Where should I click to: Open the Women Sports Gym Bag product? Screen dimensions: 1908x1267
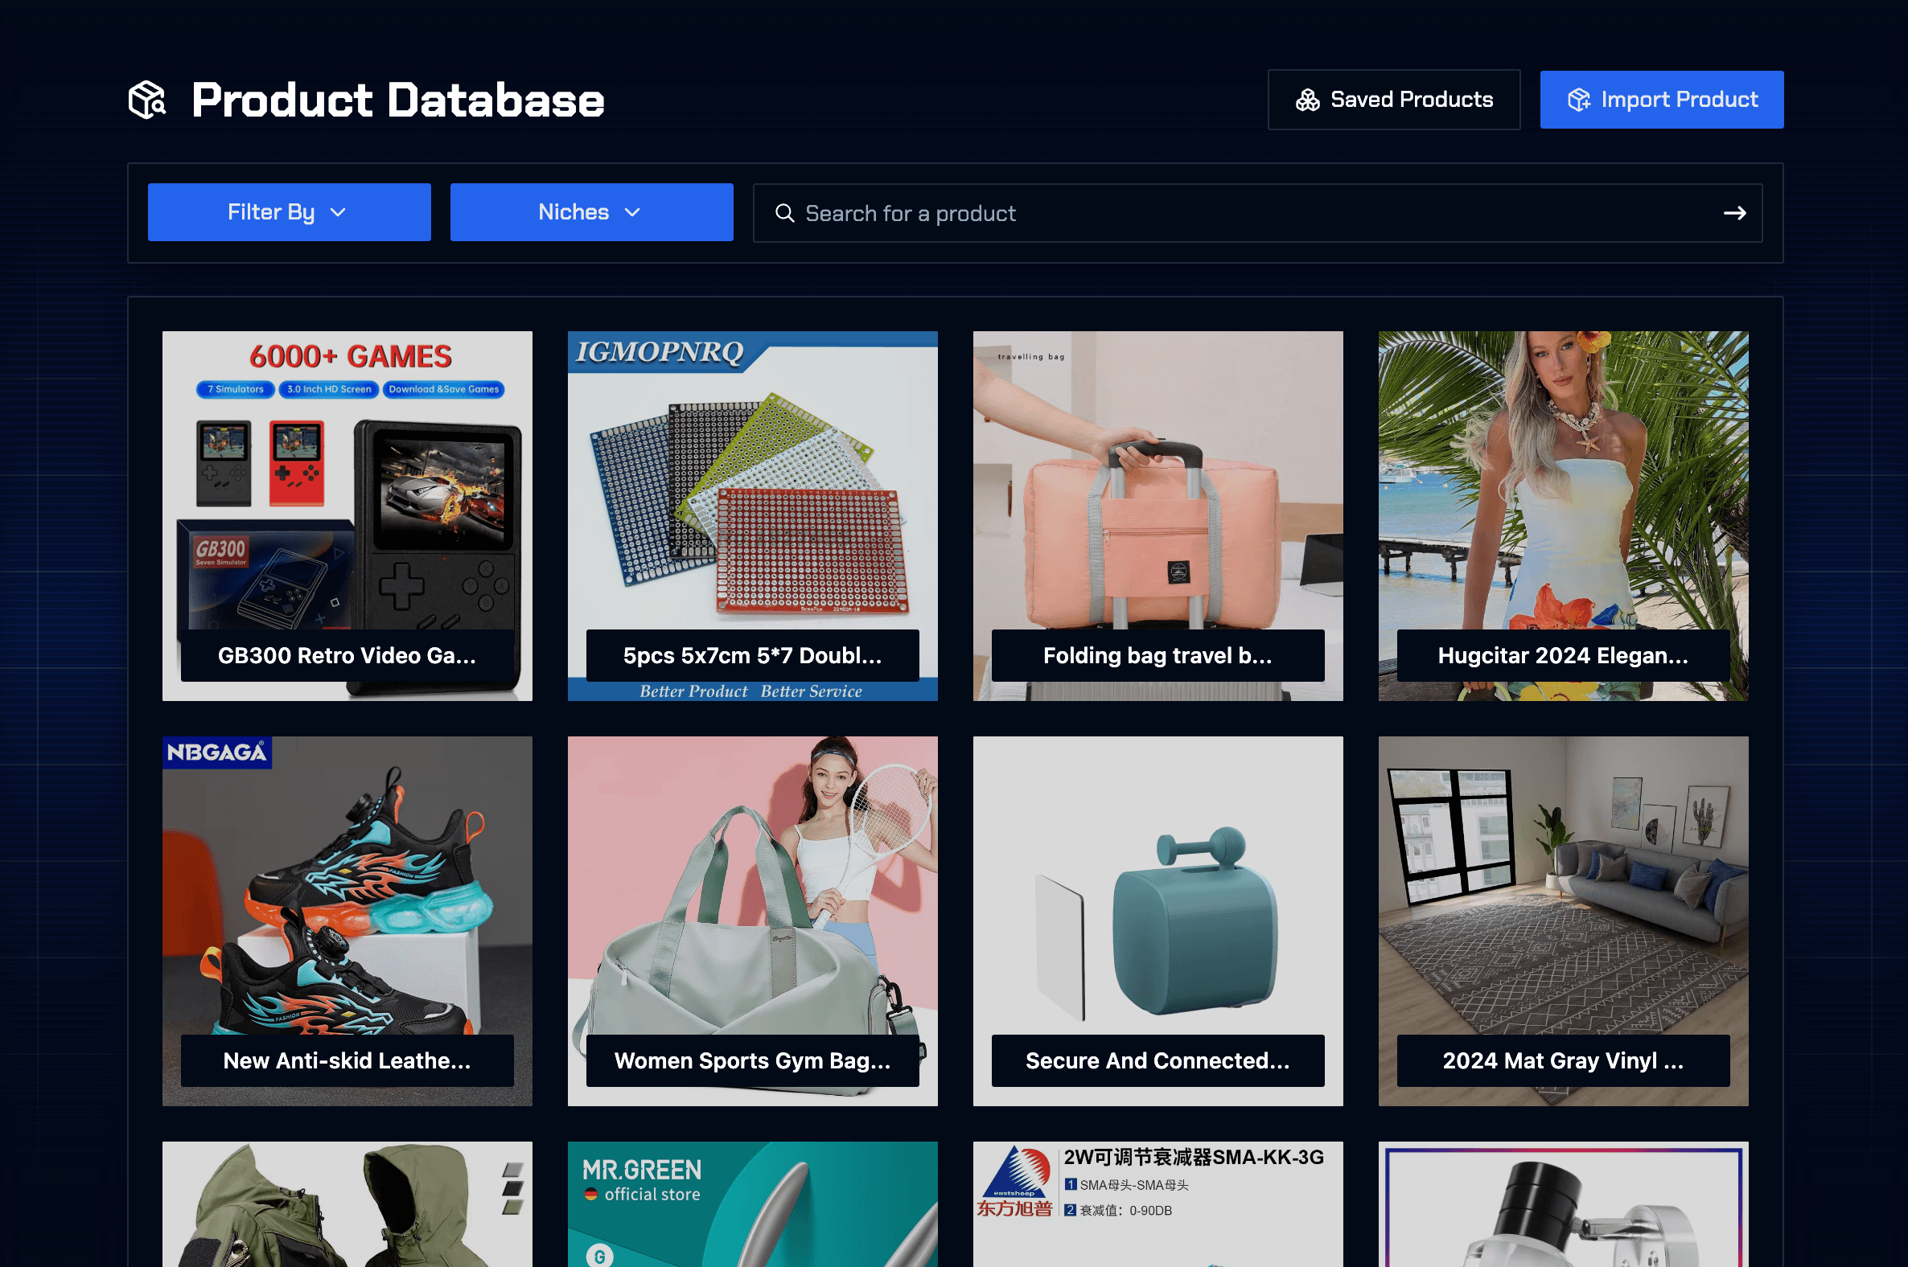(753, 921)
